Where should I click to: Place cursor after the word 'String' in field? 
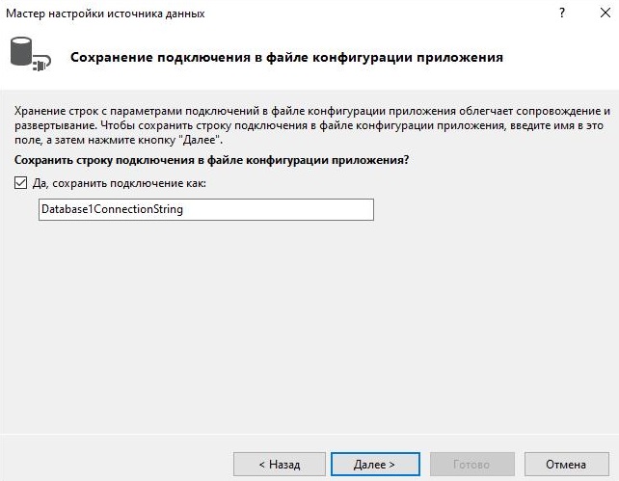[x=184, y=209]
